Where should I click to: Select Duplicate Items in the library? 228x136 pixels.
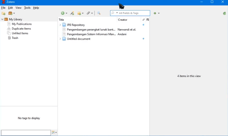point(21,29)
